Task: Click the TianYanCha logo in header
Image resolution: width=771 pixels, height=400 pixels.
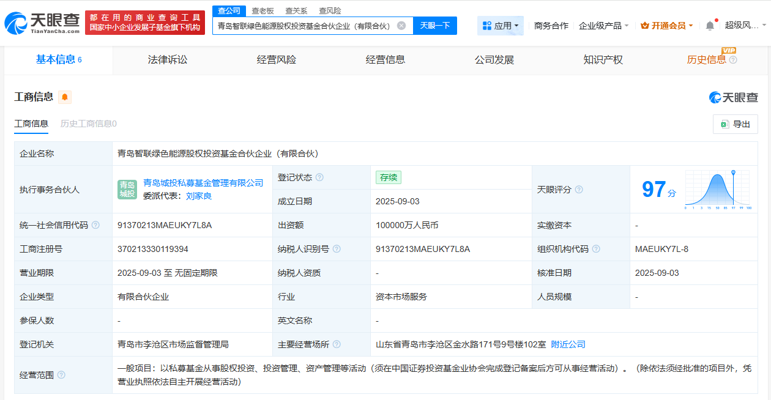Action: click(42, 23)
